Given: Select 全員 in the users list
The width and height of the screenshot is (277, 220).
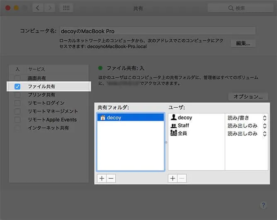Looking at the screenshot, I should click(197, 133).
